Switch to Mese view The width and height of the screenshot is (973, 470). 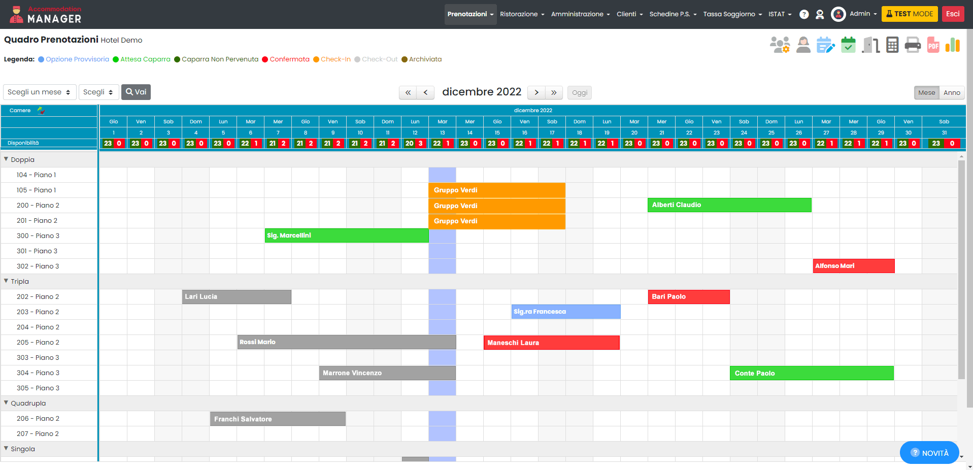(926, 92)
